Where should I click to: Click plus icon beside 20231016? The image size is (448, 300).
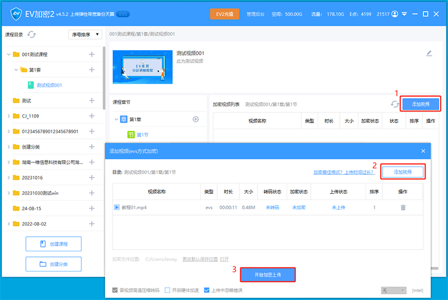(x=92, y=177)
